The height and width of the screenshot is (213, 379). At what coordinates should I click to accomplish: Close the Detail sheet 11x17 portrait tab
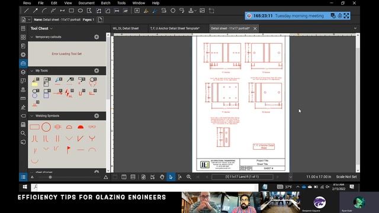click(255, 28)
